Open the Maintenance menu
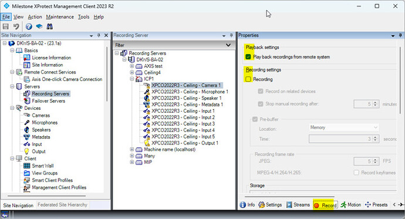The height and width of the screenshot is (219, 405). pyautogui.click(x=60, y=17)
